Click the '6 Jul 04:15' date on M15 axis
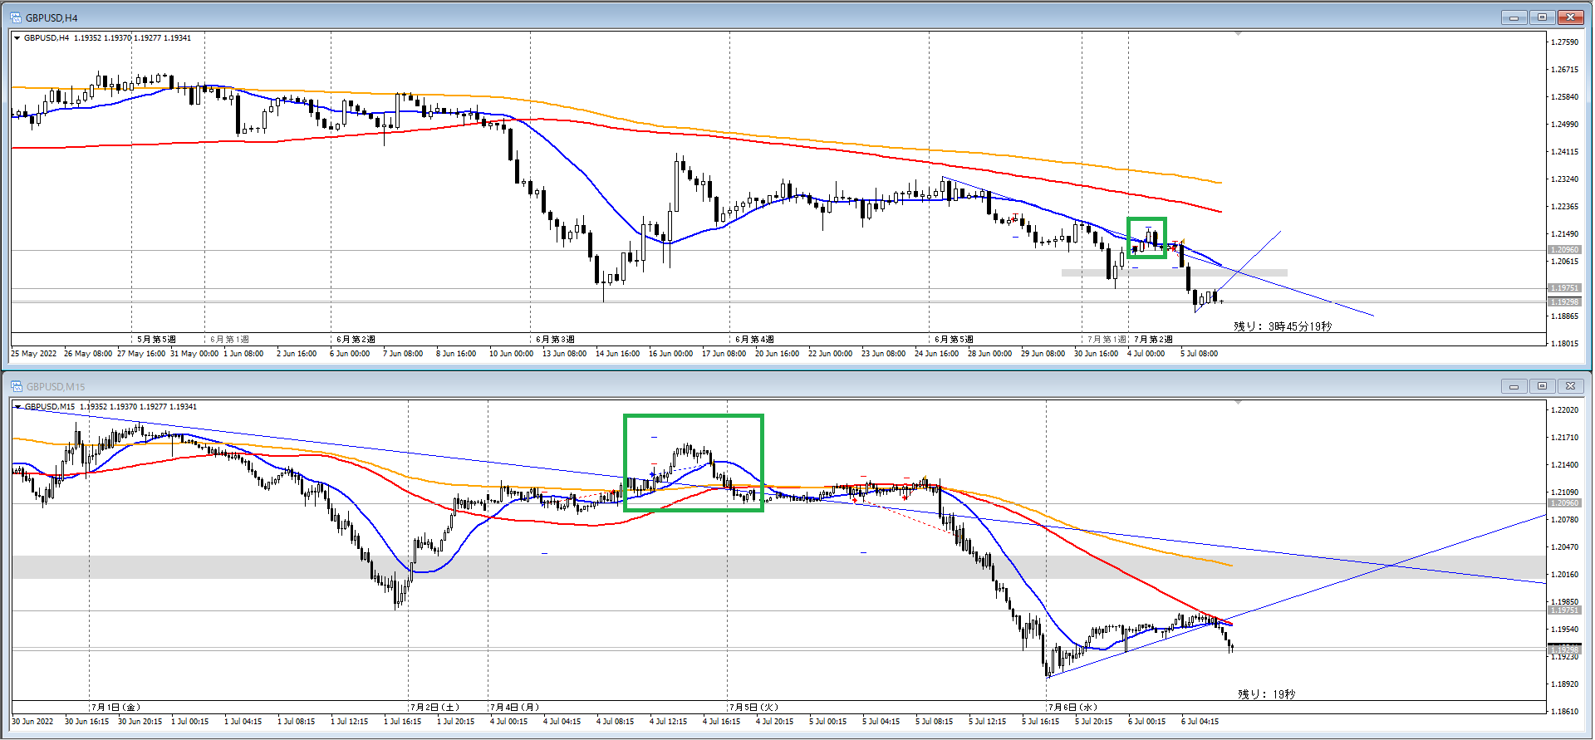This screenshot has height=740, width=1595. tap(1200, 722)
